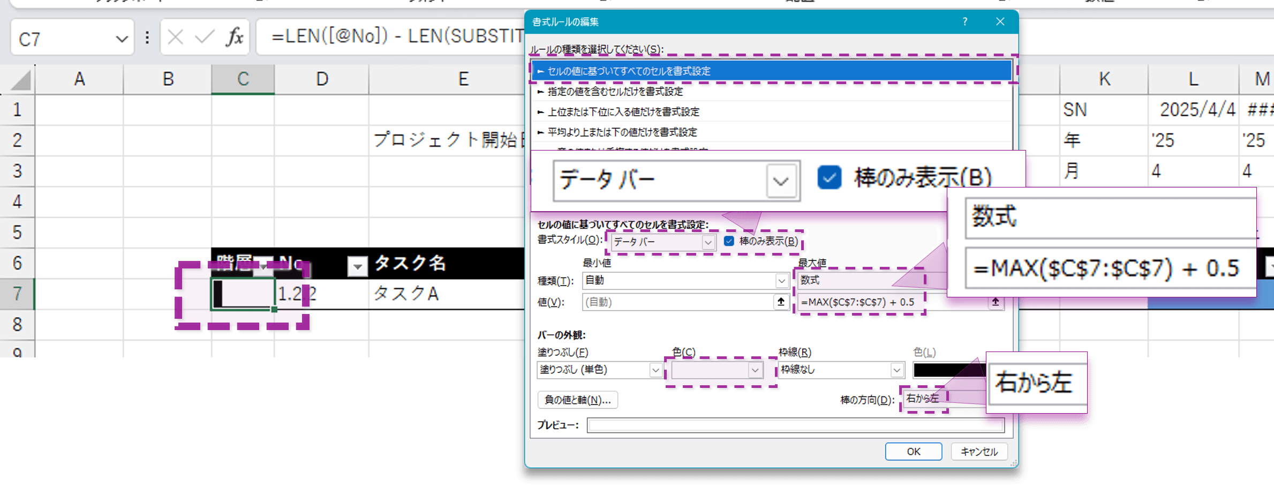Click the OK button in the dialog
This screenshot has width=1274, height=486.
click(x=913, y=451)
